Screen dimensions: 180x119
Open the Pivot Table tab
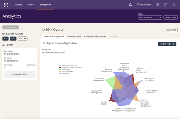coord(113,37)
